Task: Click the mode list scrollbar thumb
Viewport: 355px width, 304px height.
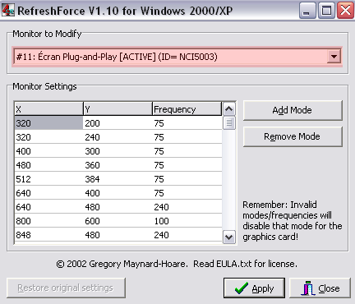Action: coord(229,123)
